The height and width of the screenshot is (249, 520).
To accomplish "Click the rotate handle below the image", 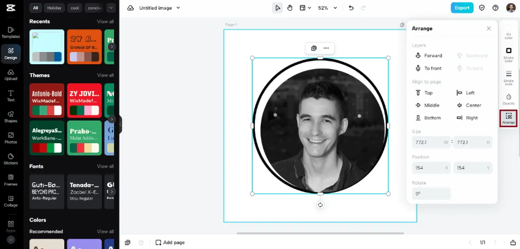I will pos(320,205).
